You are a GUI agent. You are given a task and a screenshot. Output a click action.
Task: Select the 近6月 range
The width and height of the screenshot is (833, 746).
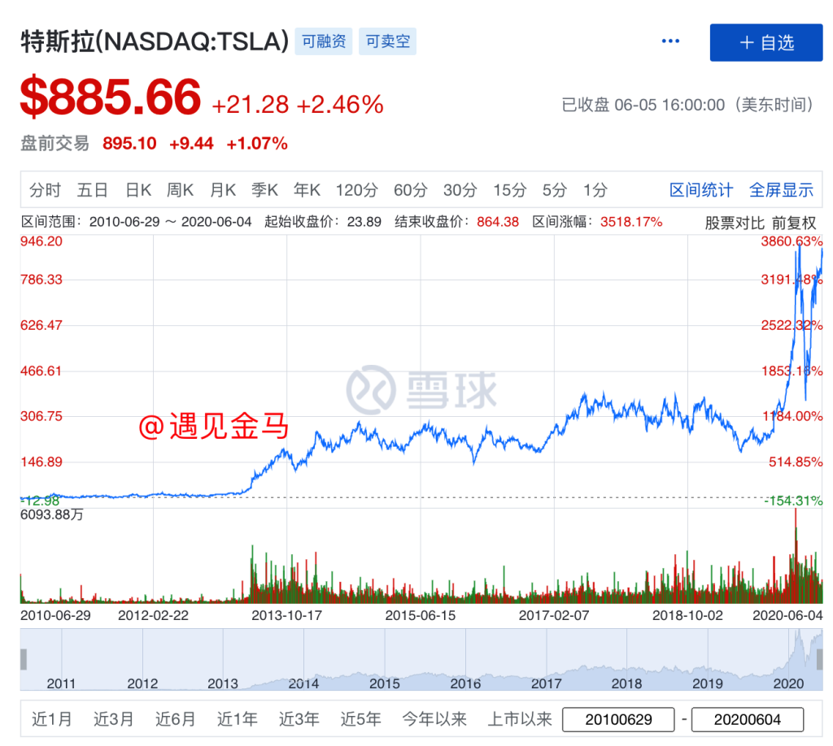(176, 719)
